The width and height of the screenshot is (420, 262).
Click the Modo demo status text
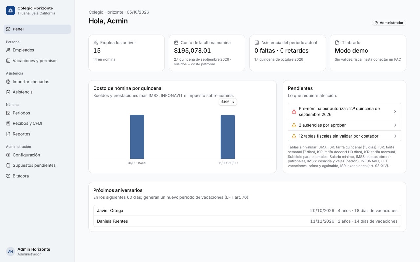[x=351, y=51]
